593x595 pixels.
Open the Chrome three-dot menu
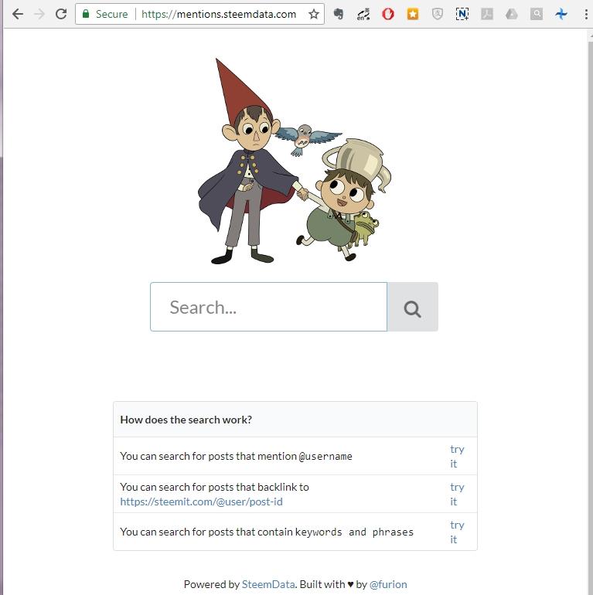click(x=586, y=14)
